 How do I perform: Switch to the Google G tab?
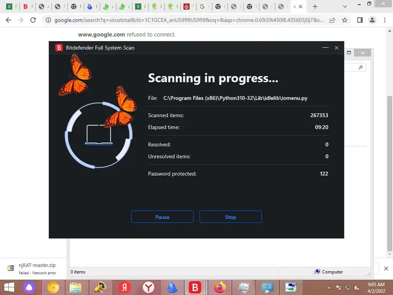[x=202, y=7]
